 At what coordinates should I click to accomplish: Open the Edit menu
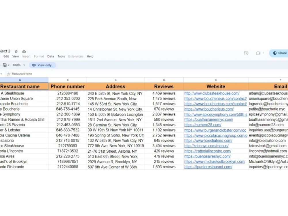coord(6,56)
